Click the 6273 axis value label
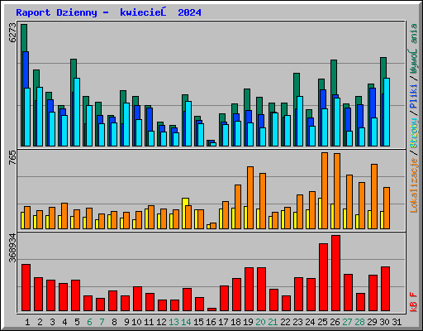The height and width of the screenshot is (331, 423). 13,33
